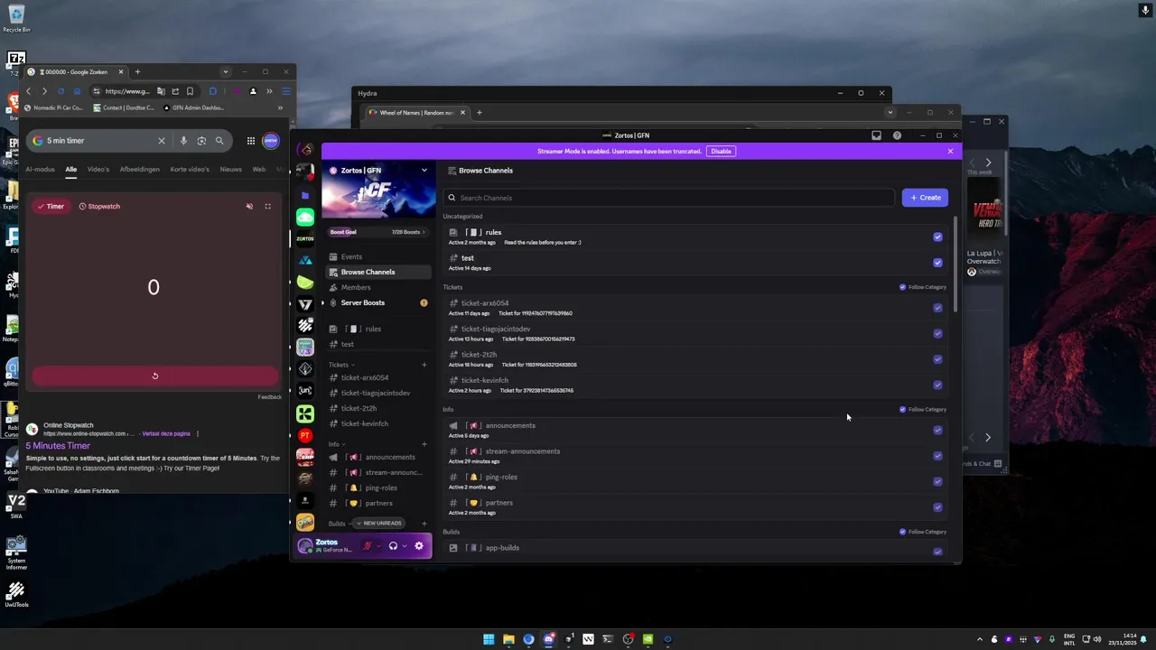
Task: Open Members in server sidebar
Action: [379, 287]
